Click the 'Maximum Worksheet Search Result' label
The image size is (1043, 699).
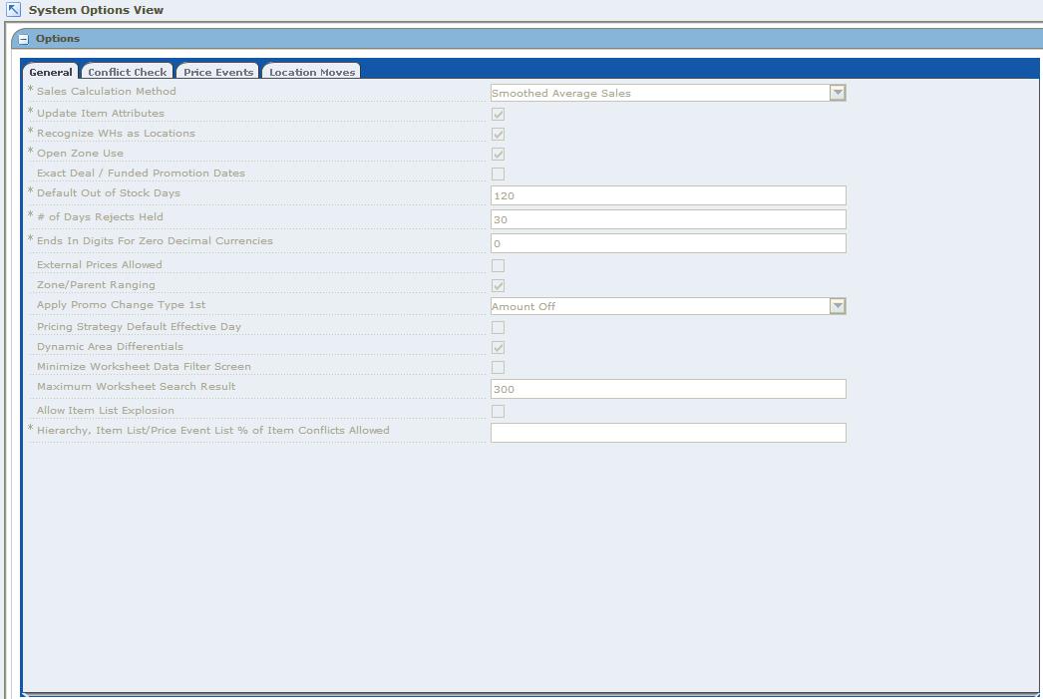(137, 387)
